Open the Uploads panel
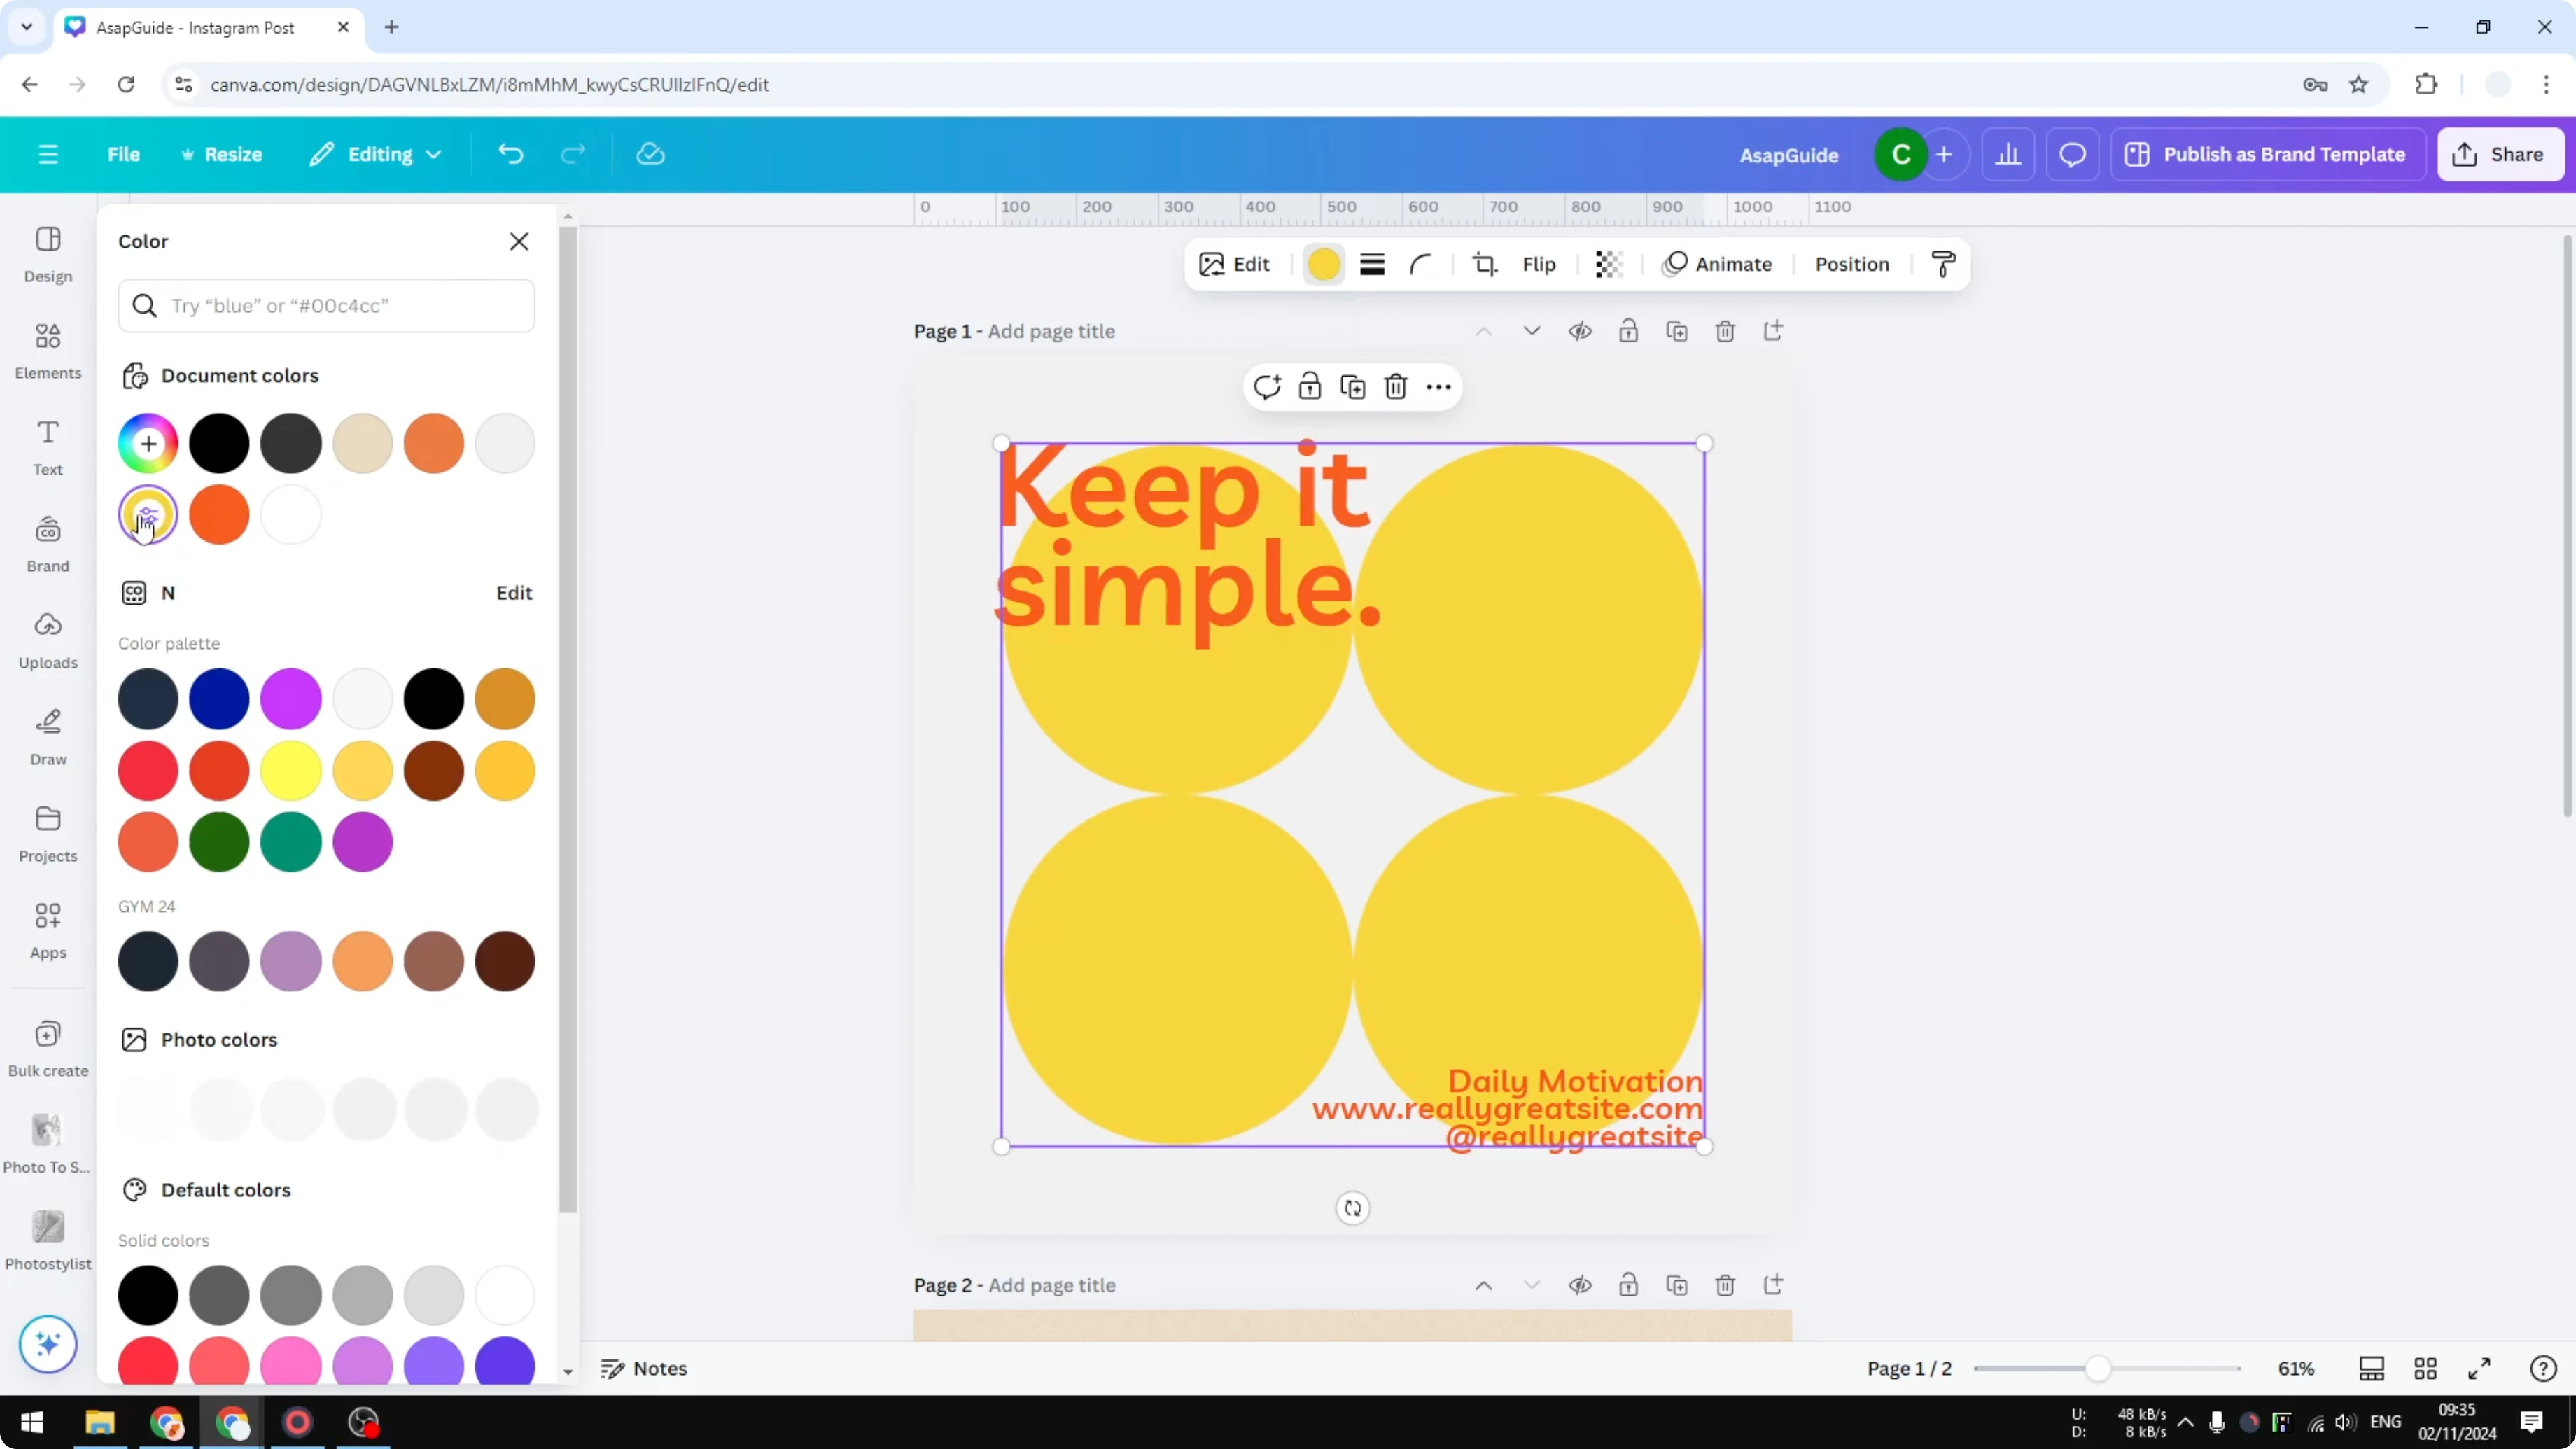Screen dimensions: 2576x1449 [x=47, y=640]
